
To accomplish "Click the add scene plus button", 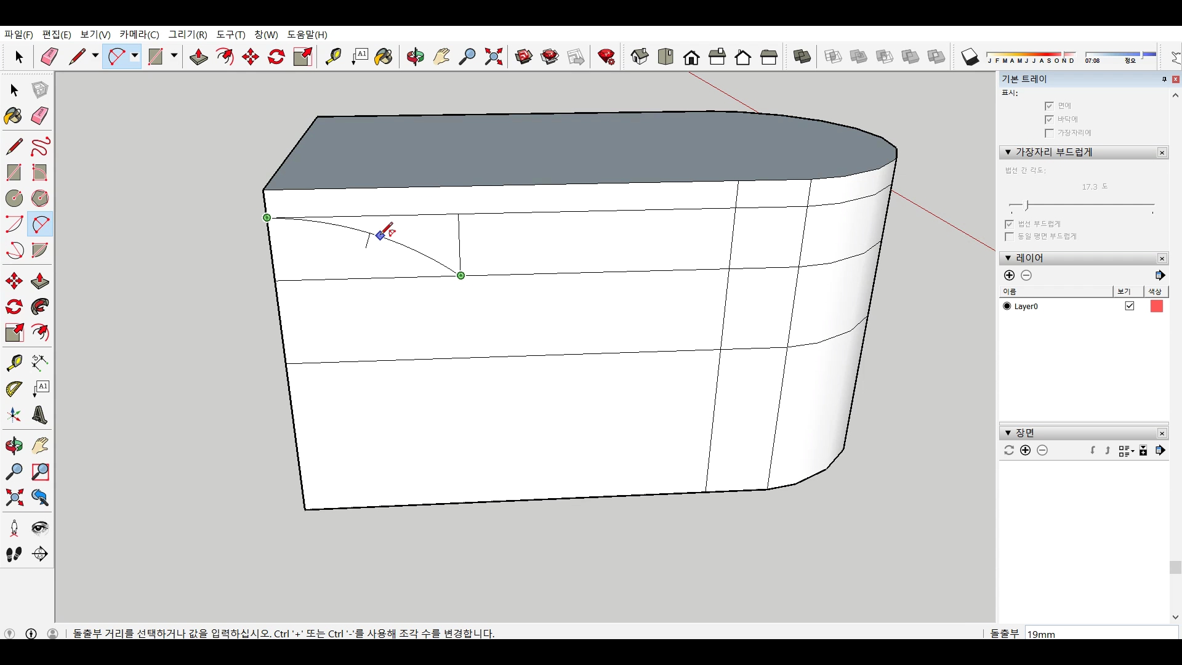I will point(1025,450).
